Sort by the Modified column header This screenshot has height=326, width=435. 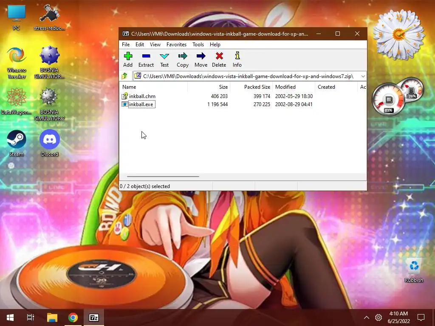[294, 87]
